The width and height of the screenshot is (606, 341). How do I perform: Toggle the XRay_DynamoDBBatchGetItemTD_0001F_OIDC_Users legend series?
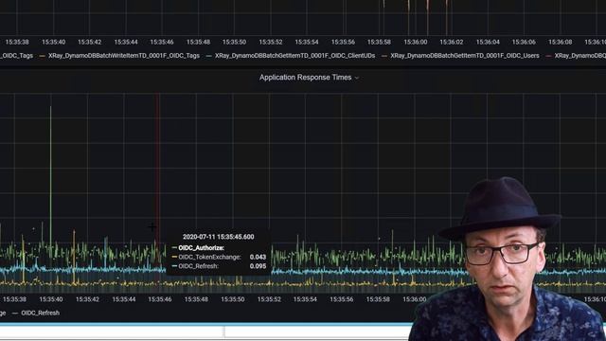[465, 56]
